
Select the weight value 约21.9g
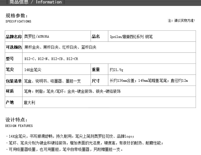116,70
